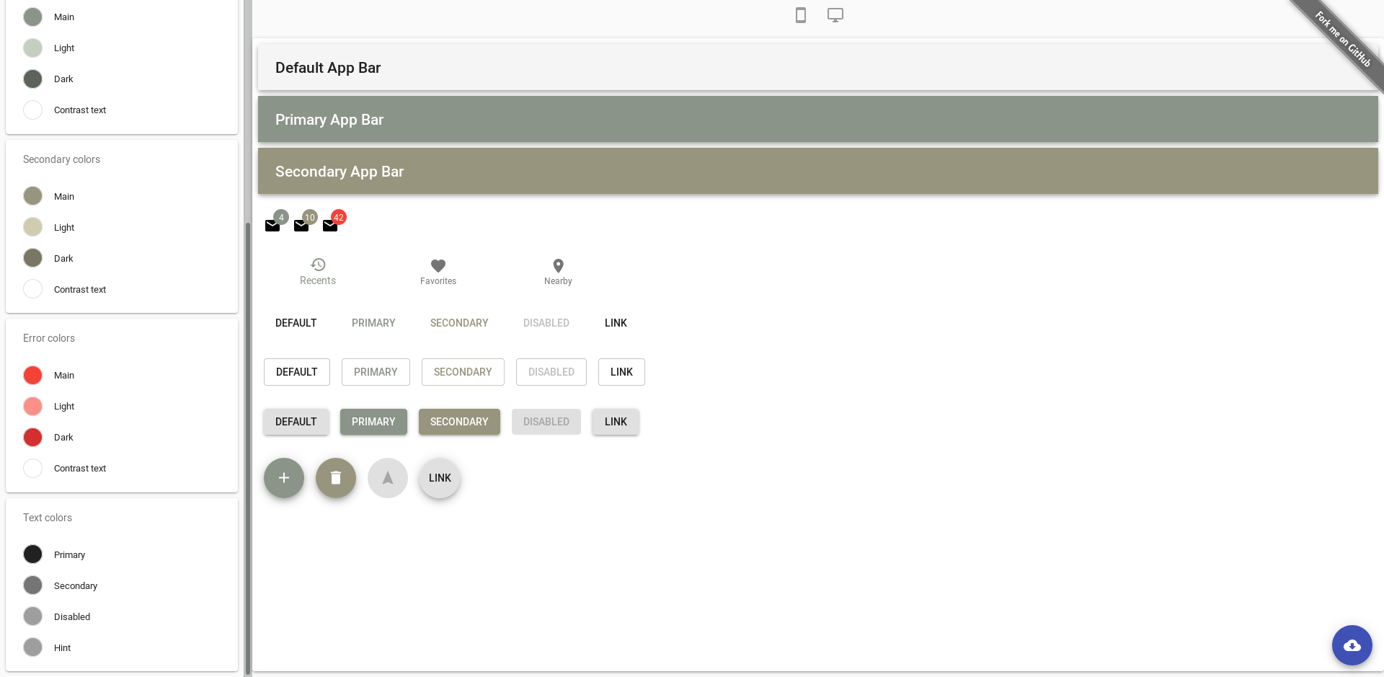
Task: Select Nearby in the bottom navigation
Action: (x=557, y=272)
